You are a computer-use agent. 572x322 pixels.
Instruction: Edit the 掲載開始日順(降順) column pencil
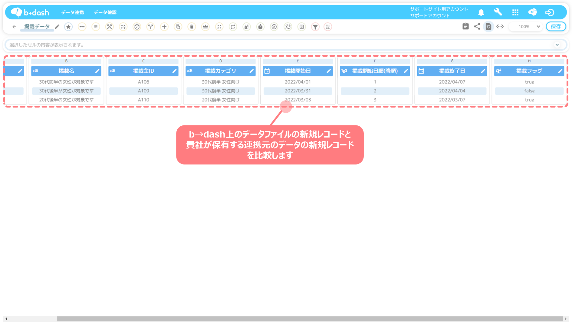point(406,71)
